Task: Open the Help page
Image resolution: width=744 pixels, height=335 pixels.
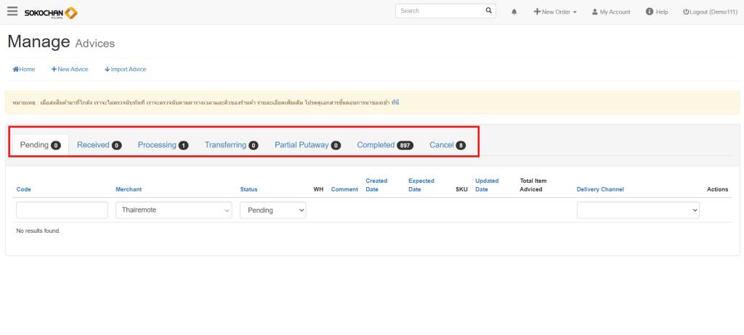Action: pyautogui.click(x=657, y=12)
